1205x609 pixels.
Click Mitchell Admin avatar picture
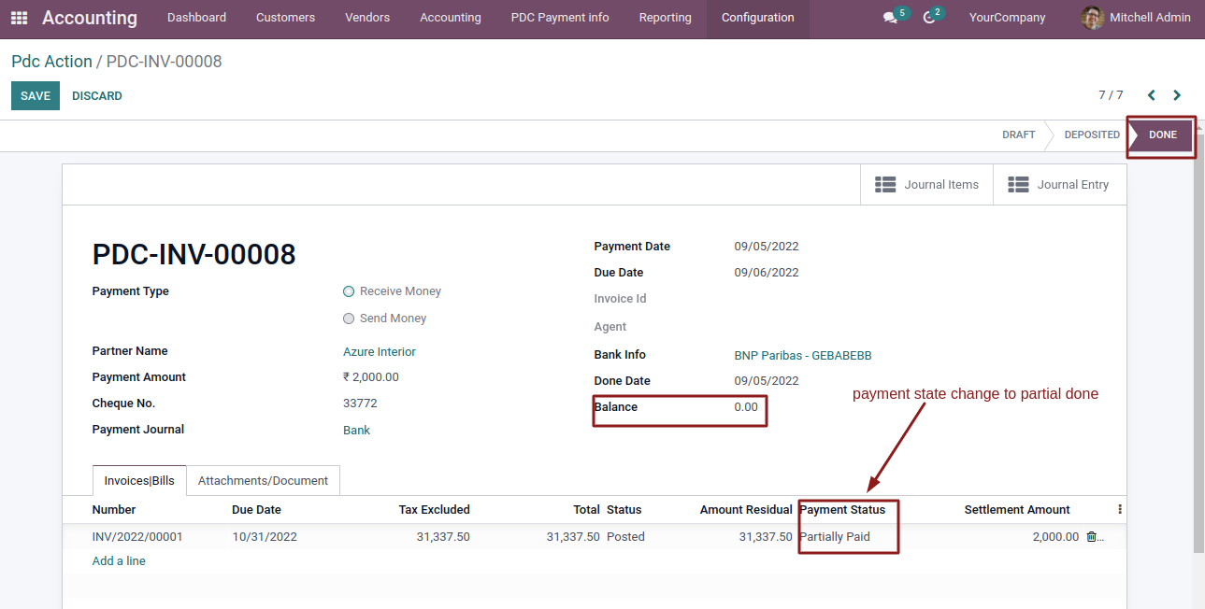(1092, 18)
